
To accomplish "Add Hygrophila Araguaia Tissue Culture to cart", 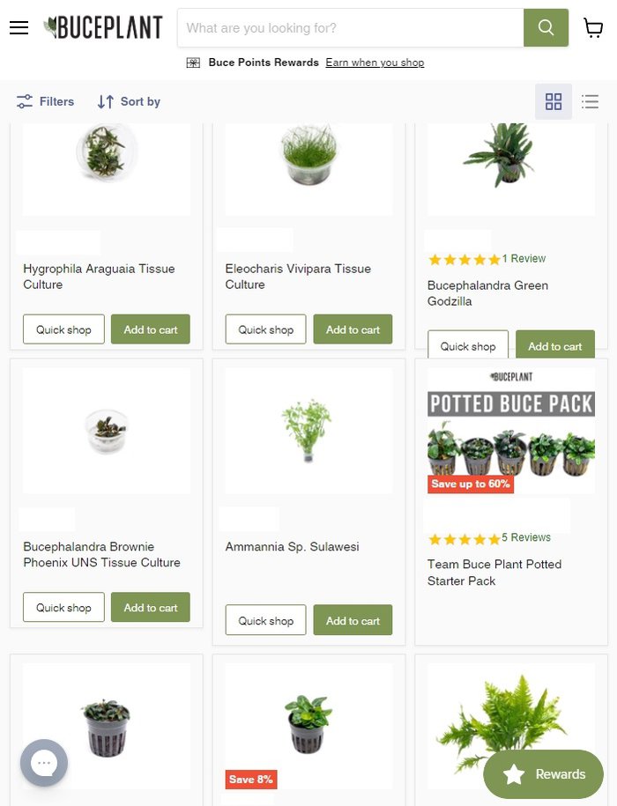I will point(151,329).
